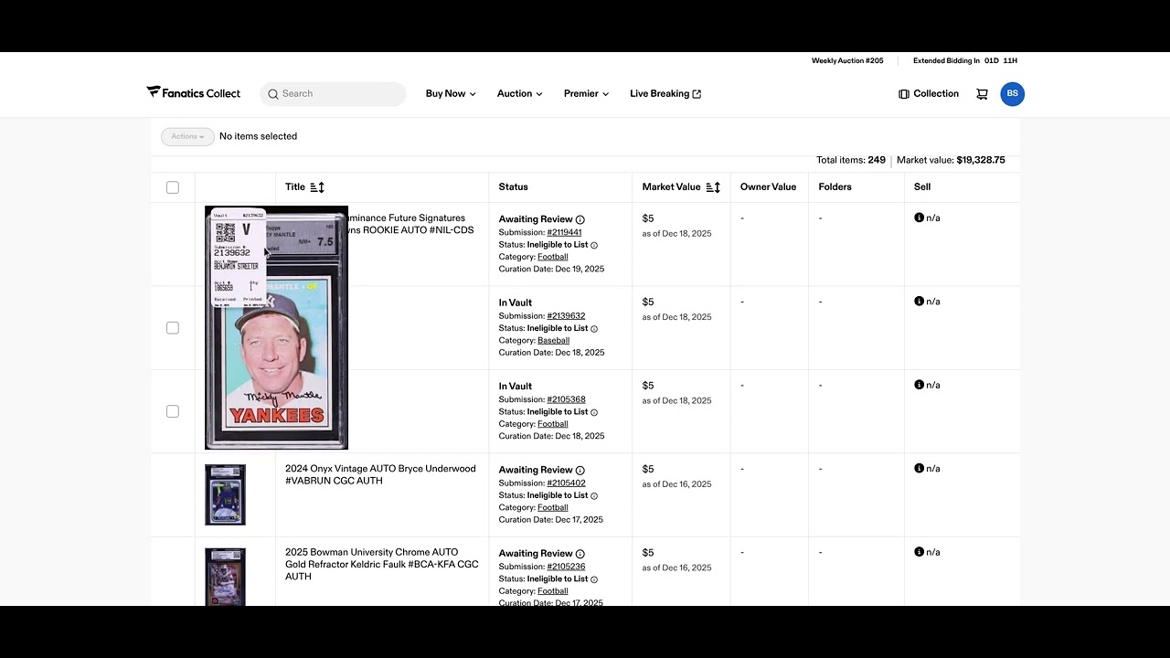Click Ineligible to List info icon for #2105402
The image size is (1170, 658).
point(594,496)
